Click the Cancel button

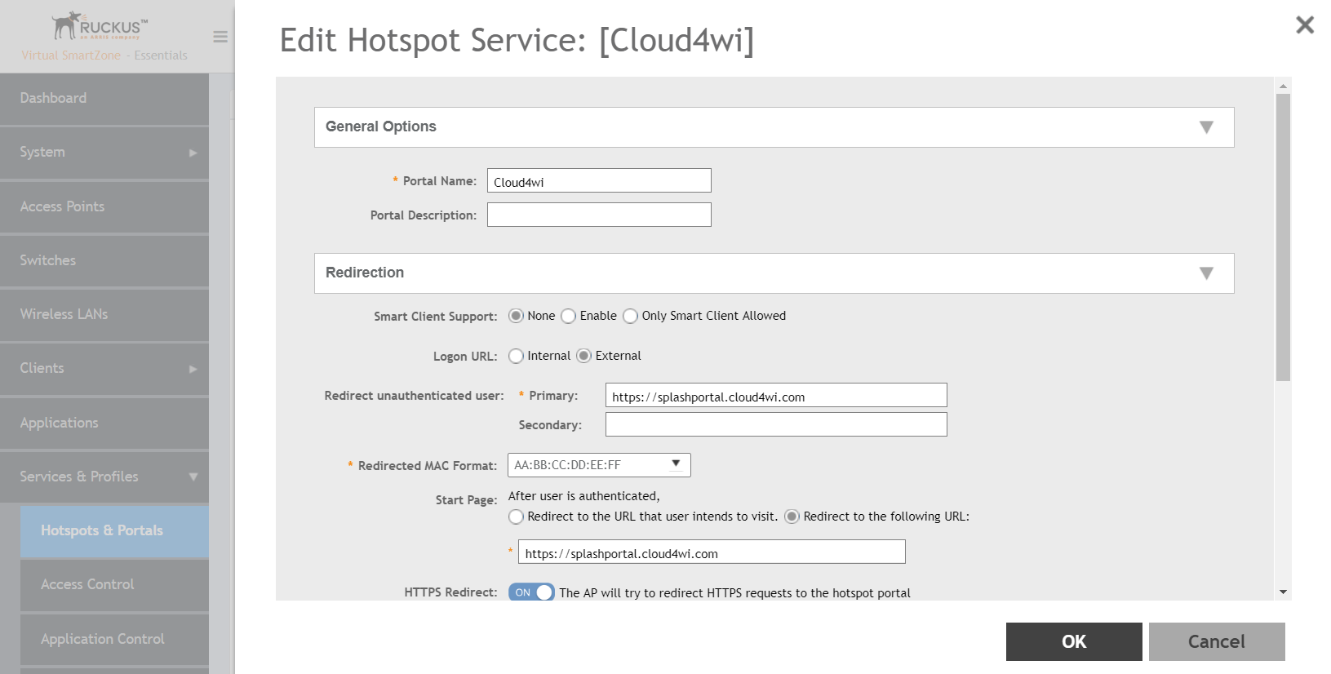1217,641
